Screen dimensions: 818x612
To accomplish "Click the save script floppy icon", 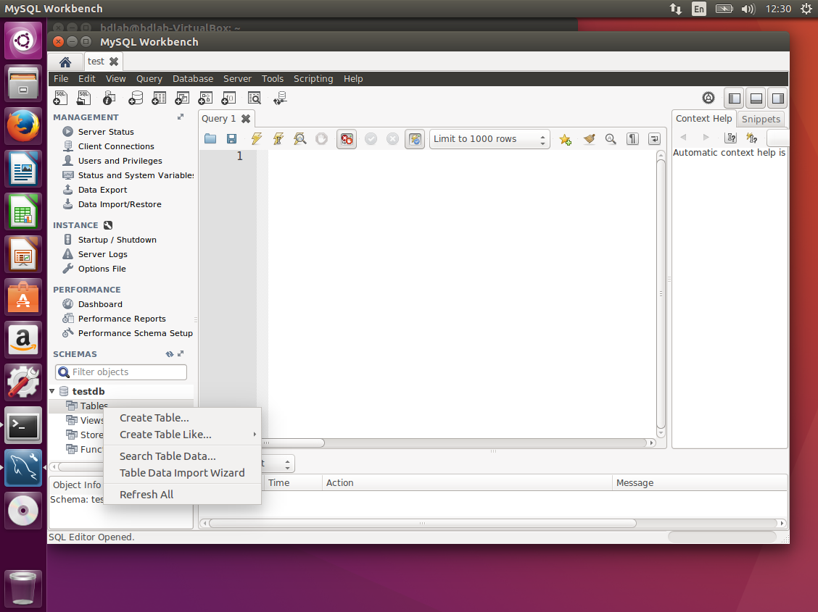I will point(231,138).
